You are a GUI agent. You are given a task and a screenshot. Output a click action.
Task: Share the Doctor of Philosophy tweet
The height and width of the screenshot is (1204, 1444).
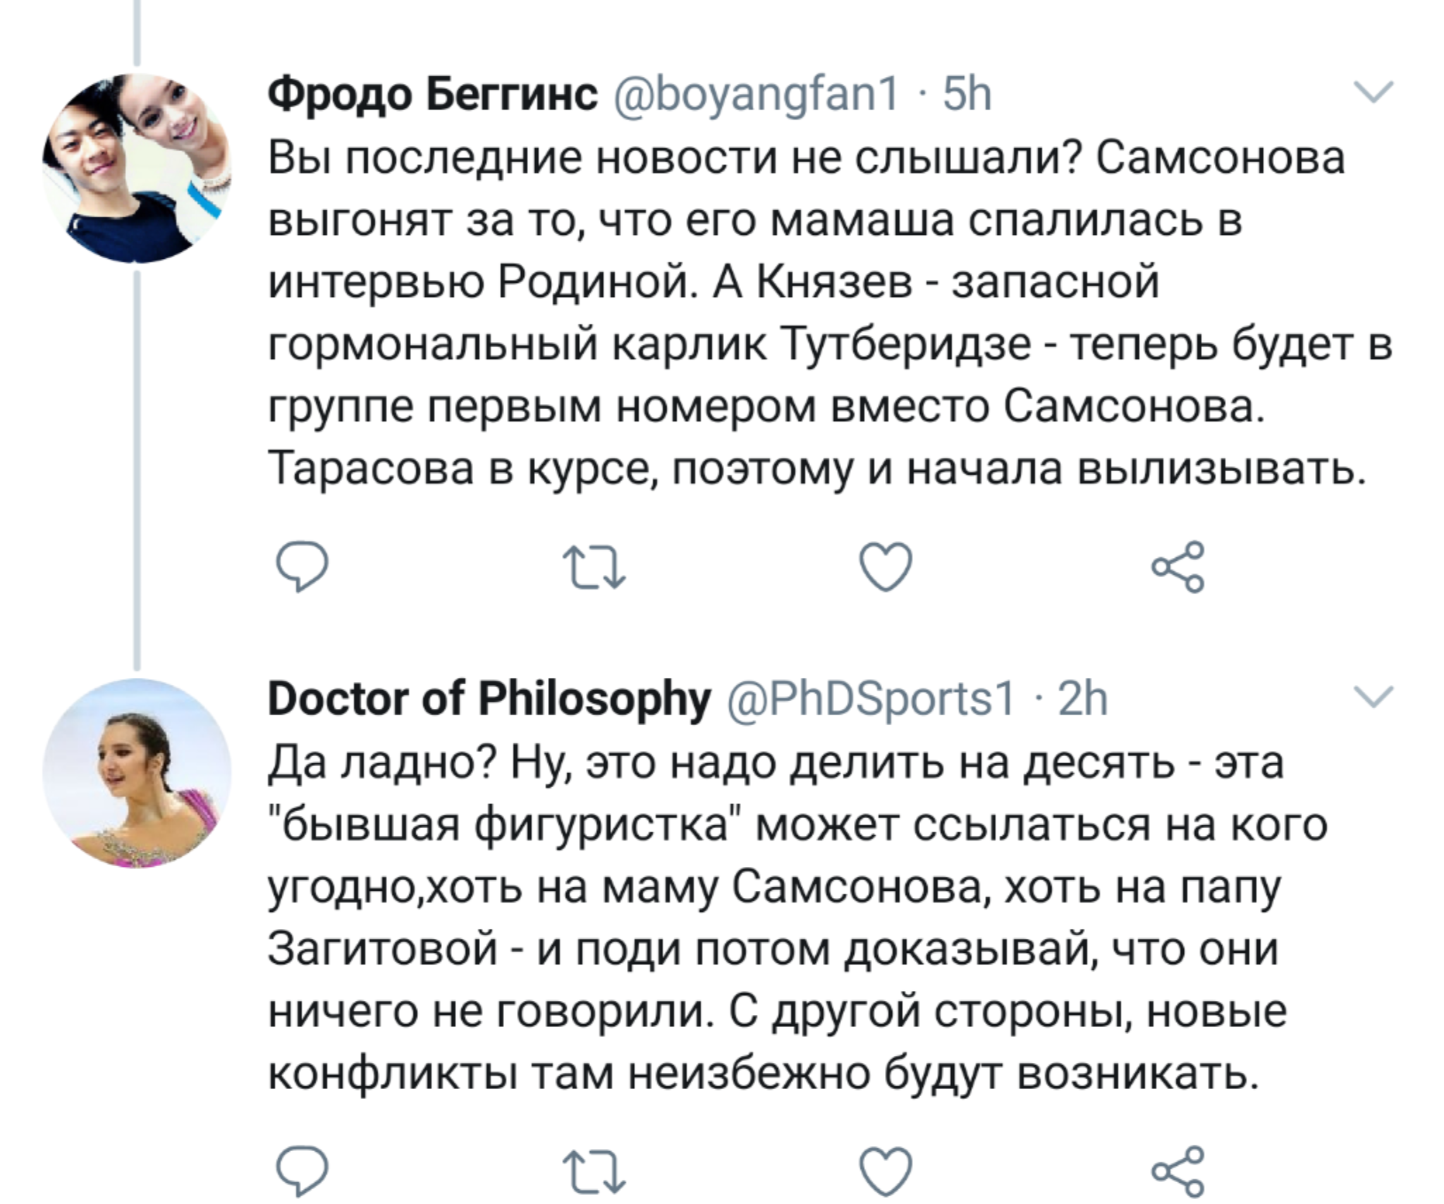1177,1173
